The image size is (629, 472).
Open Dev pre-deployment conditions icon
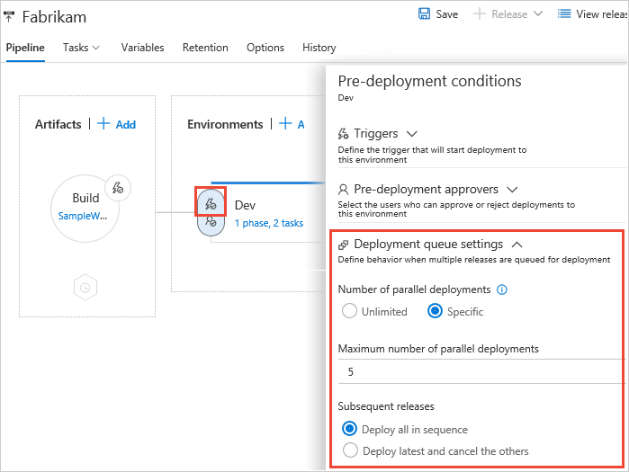[x=211, y=204]
